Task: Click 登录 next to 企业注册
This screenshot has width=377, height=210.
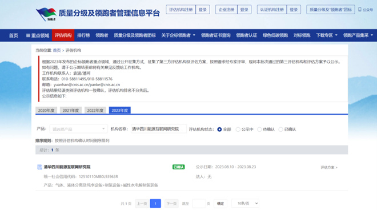Action: coord(244,10)
